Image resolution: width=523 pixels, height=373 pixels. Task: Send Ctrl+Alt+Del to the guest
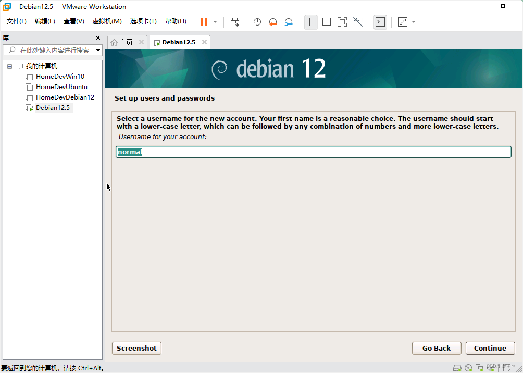point(235,21)
